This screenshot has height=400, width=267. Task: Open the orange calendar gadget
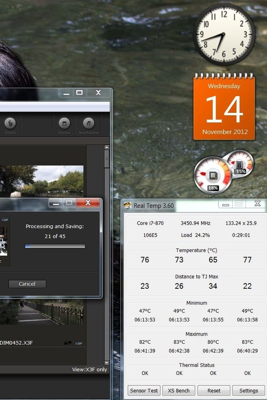pyautogui.click(x=224, y=107)
